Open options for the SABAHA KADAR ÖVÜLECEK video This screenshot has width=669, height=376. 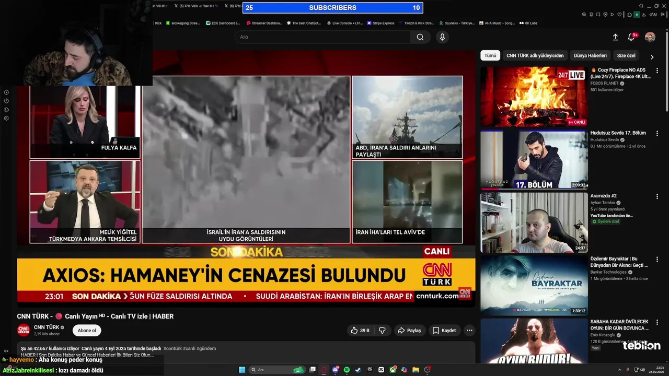click(x=658, y=322)
